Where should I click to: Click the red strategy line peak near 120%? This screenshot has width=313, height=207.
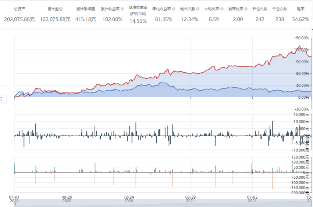click(300, 46)
